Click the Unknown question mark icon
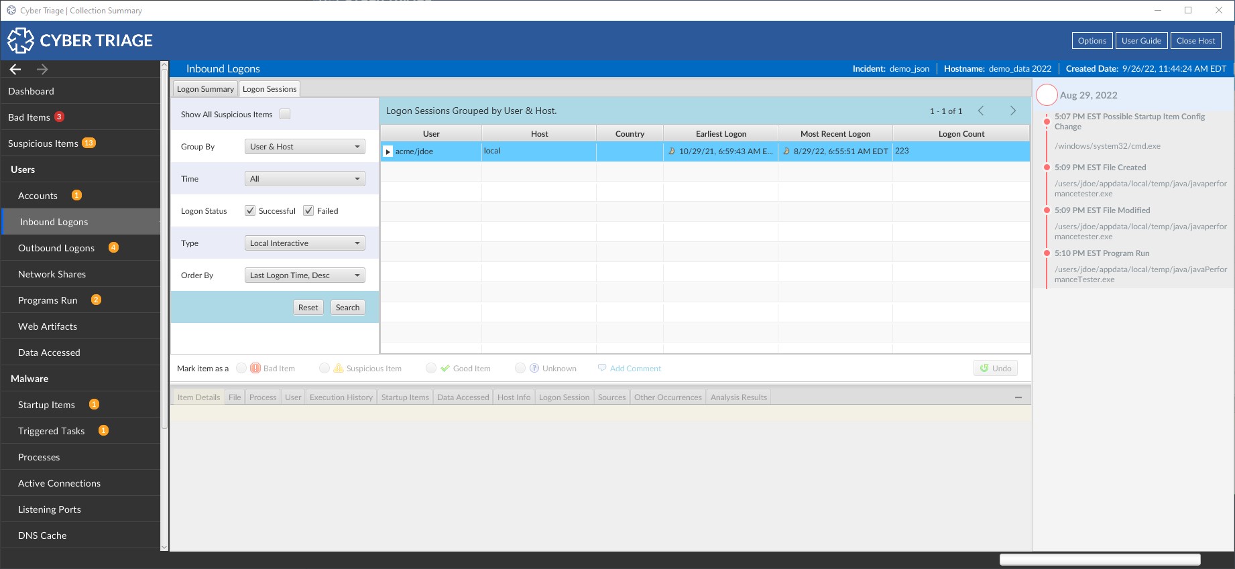1235x569 pixels. click(534, 368)
